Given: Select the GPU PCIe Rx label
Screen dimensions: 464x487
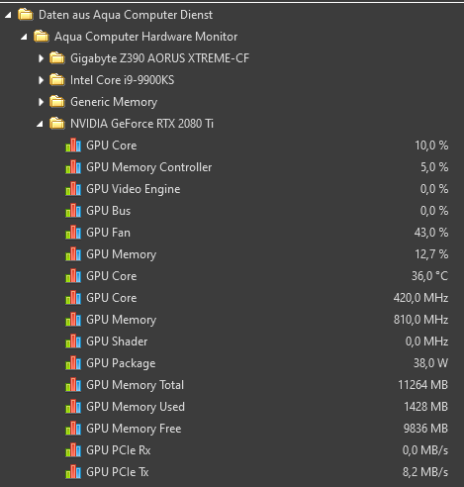Looking at the screenshot, I should 119,450.
